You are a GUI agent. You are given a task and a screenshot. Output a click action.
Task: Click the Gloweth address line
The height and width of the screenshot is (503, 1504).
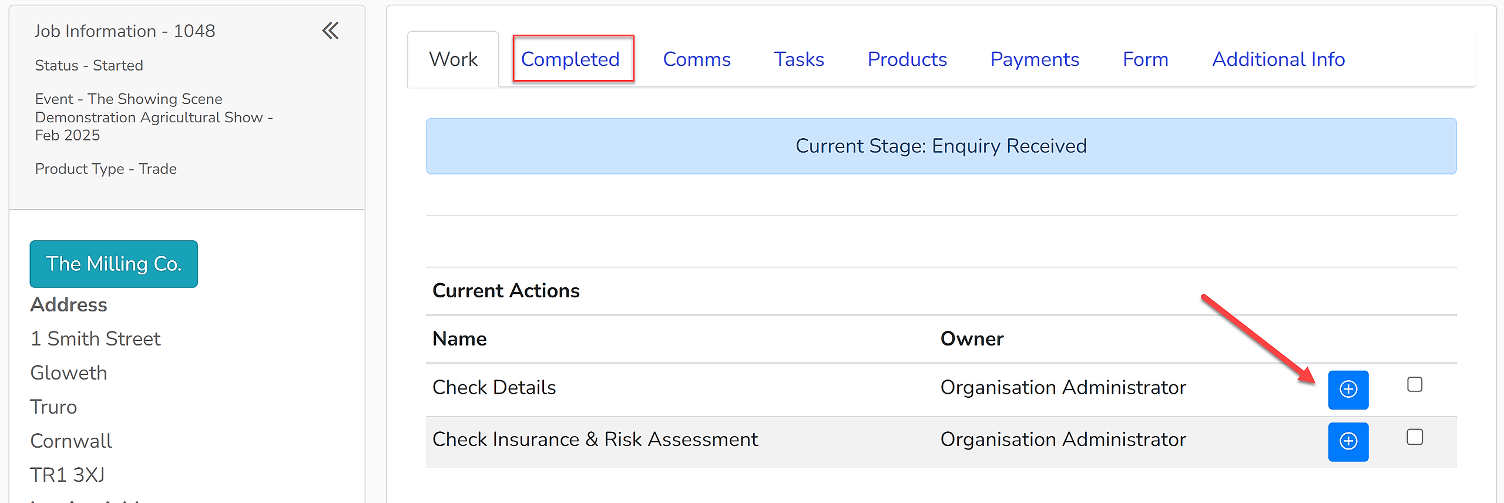pos(69,373)
